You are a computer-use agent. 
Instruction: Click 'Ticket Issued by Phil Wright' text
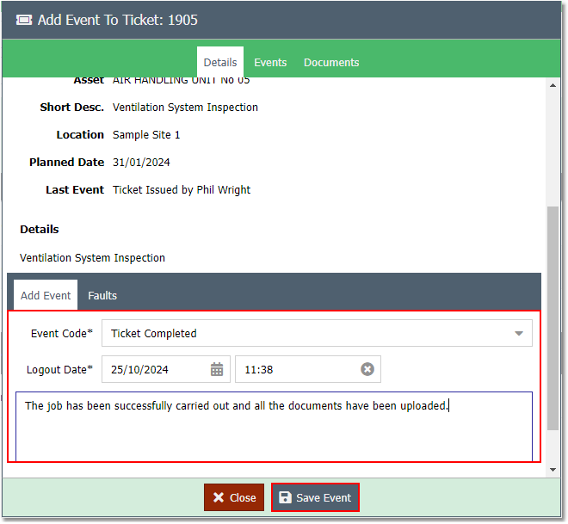click(182, 190)
